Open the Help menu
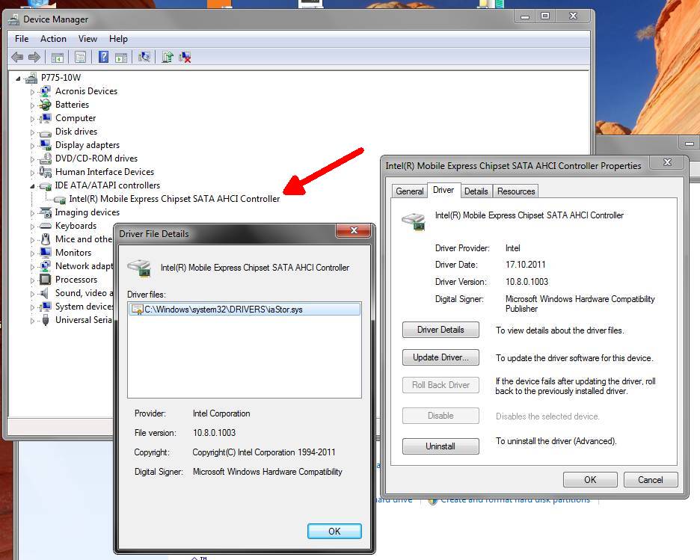 (x=118, y=39)
